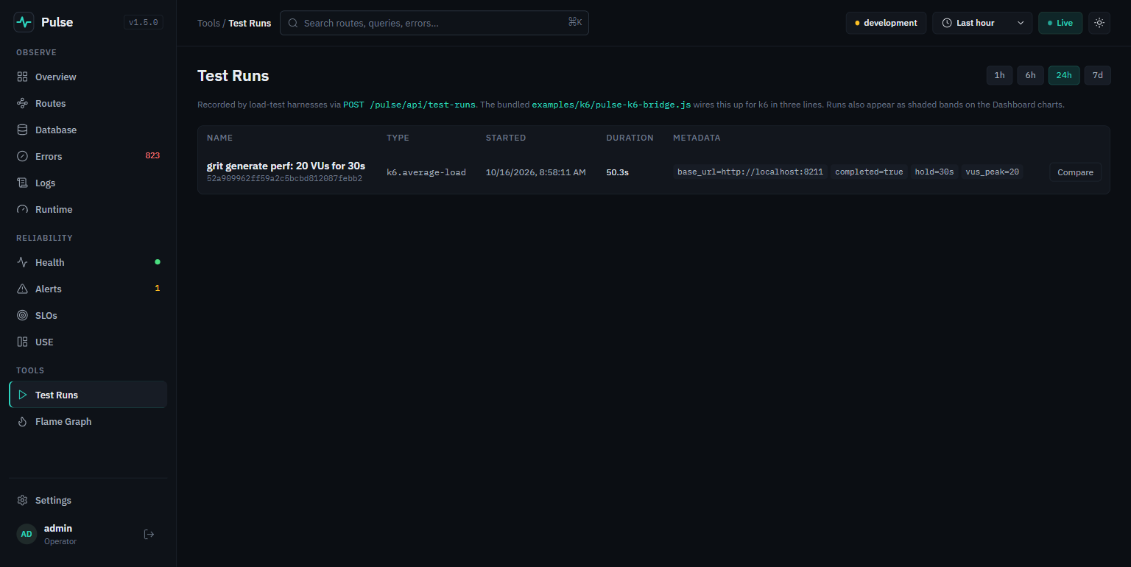
Task: Click the vus_peak=20 metadata tag
Action: [992, 172]
